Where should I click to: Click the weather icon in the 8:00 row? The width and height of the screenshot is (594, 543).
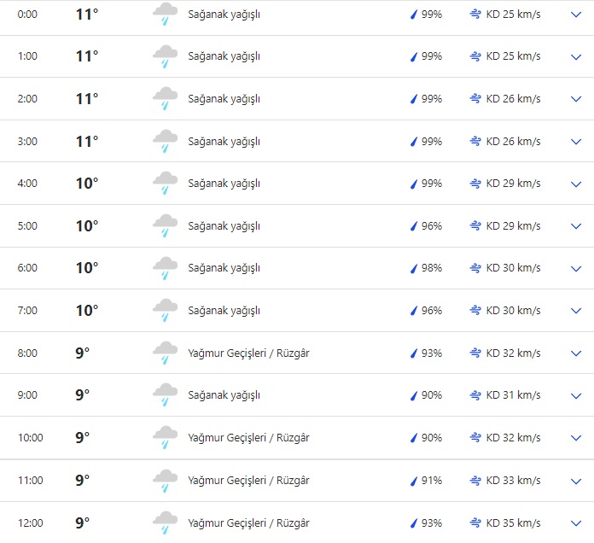[x=165, y=353]
